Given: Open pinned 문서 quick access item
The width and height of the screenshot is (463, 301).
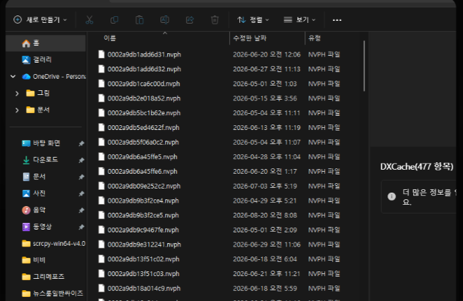Looking at the screenshot, I should coord(34,177).
